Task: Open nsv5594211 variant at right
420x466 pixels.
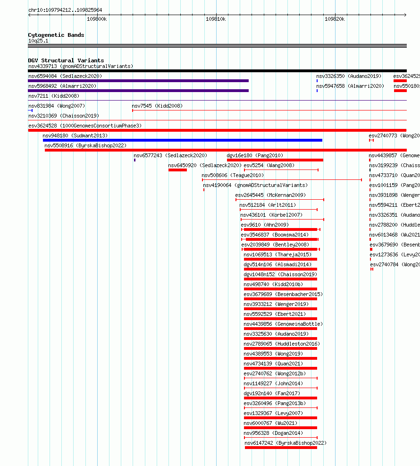Action: click(395, 205)
